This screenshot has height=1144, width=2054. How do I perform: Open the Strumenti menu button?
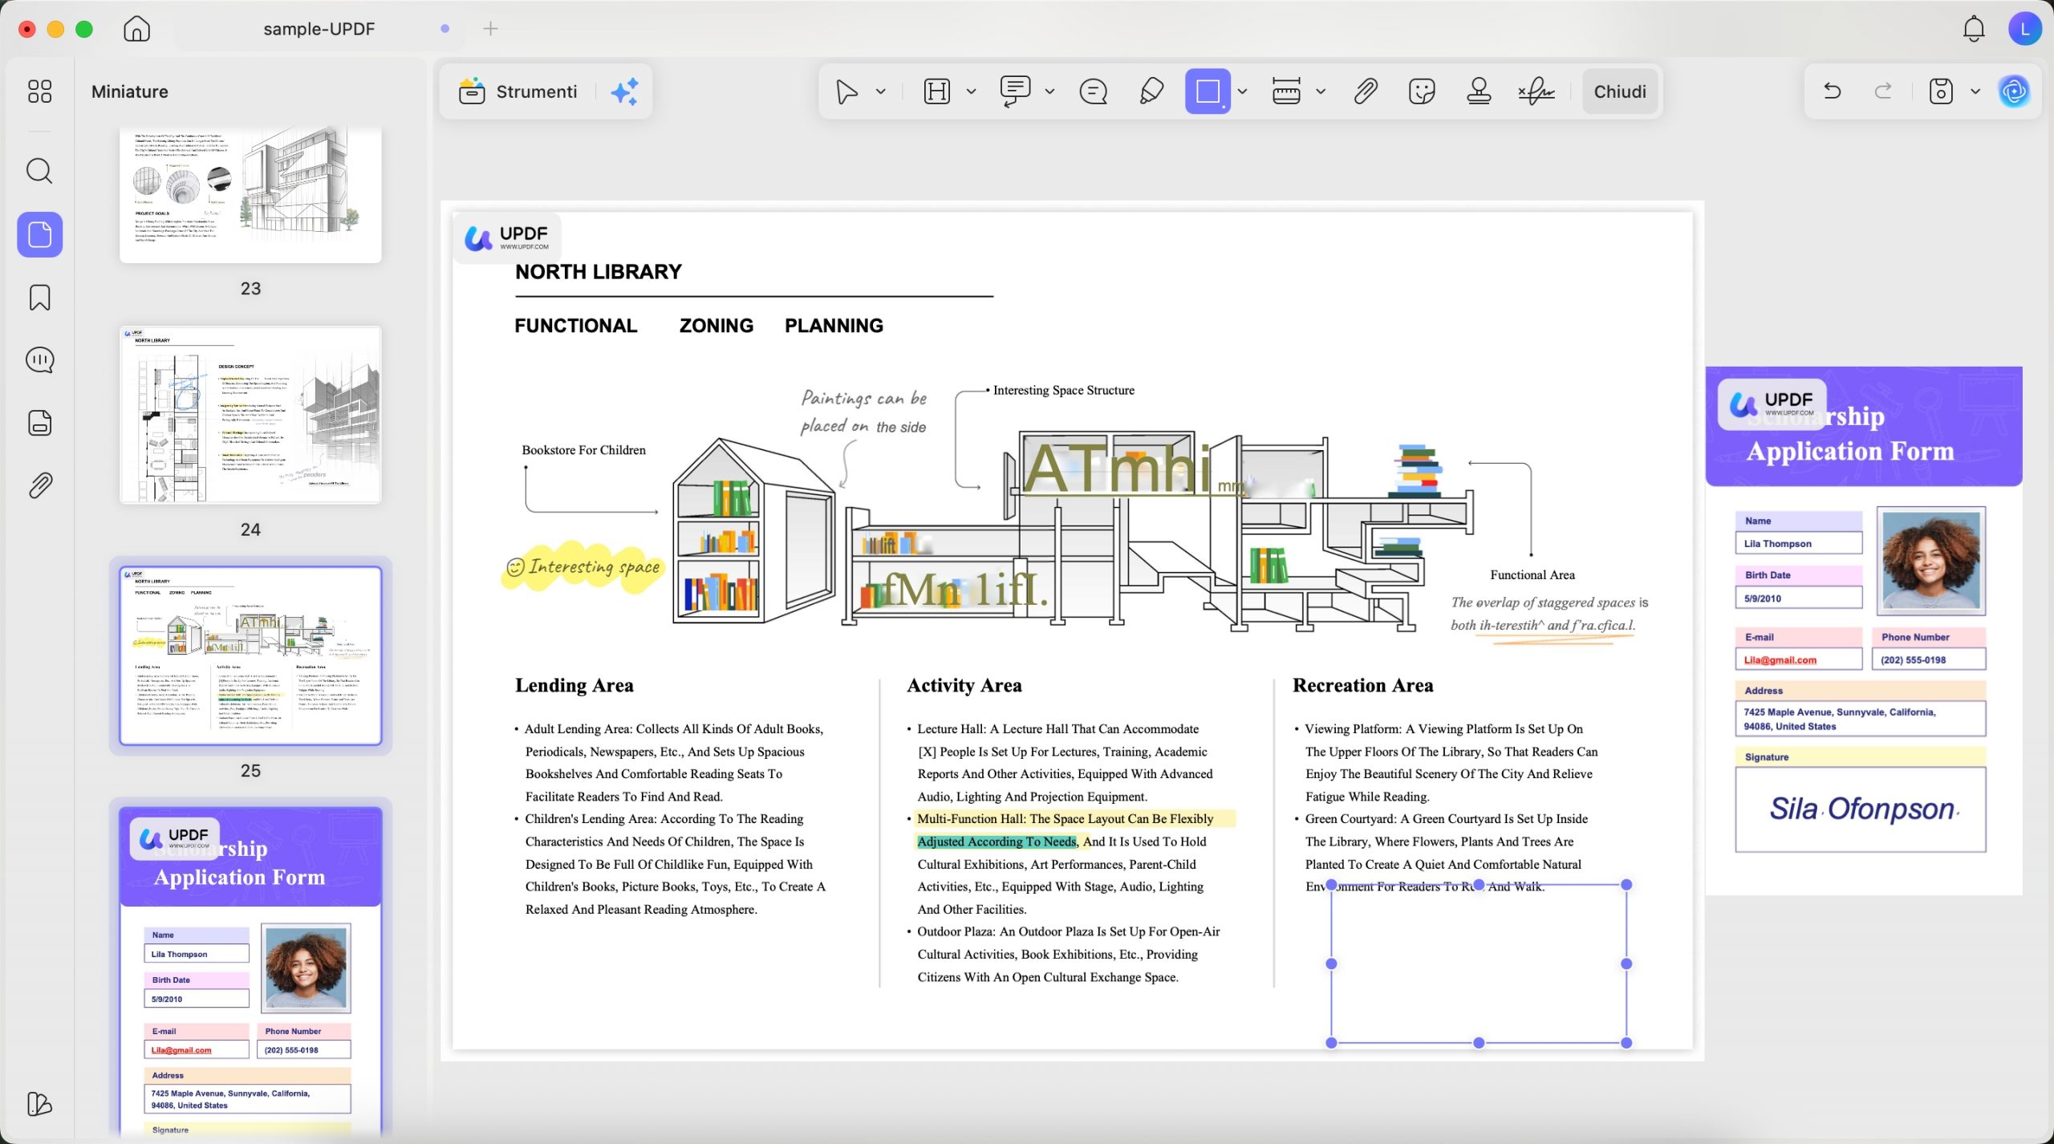click(x=518, y=91)
